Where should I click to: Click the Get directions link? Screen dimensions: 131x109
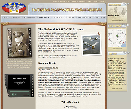[117, 48]
